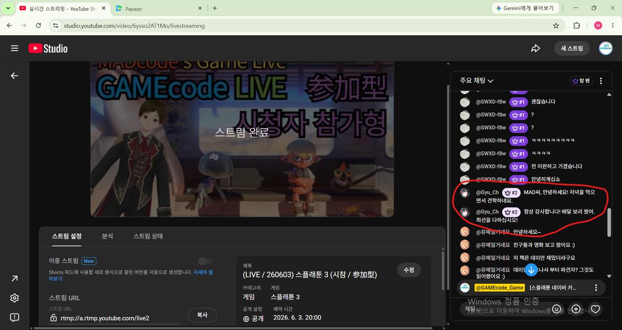Click the lock icon beside stream URL
This screenshot has height=330, width=622.
point(53,318)
